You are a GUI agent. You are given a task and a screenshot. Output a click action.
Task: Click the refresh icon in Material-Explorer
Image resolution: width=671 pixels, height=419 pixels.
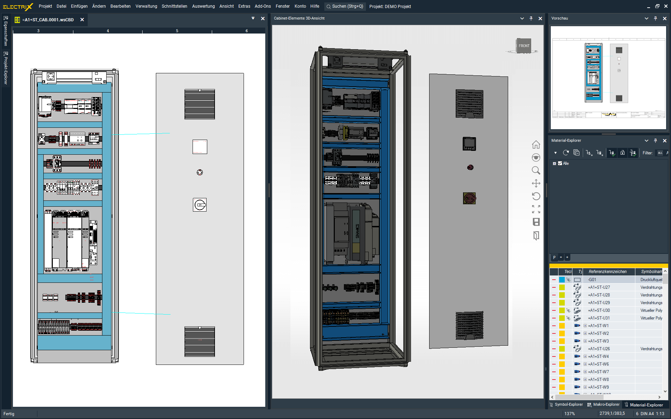pyautogui.click(x=566, y=153)
